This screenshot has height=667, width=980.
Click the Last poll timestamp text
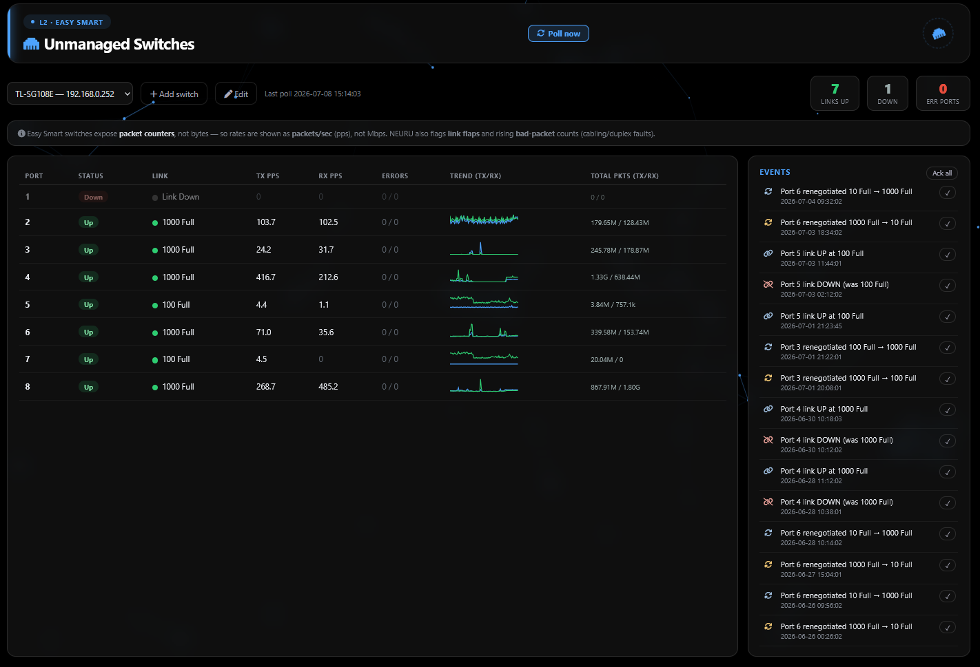coord(313,94)
